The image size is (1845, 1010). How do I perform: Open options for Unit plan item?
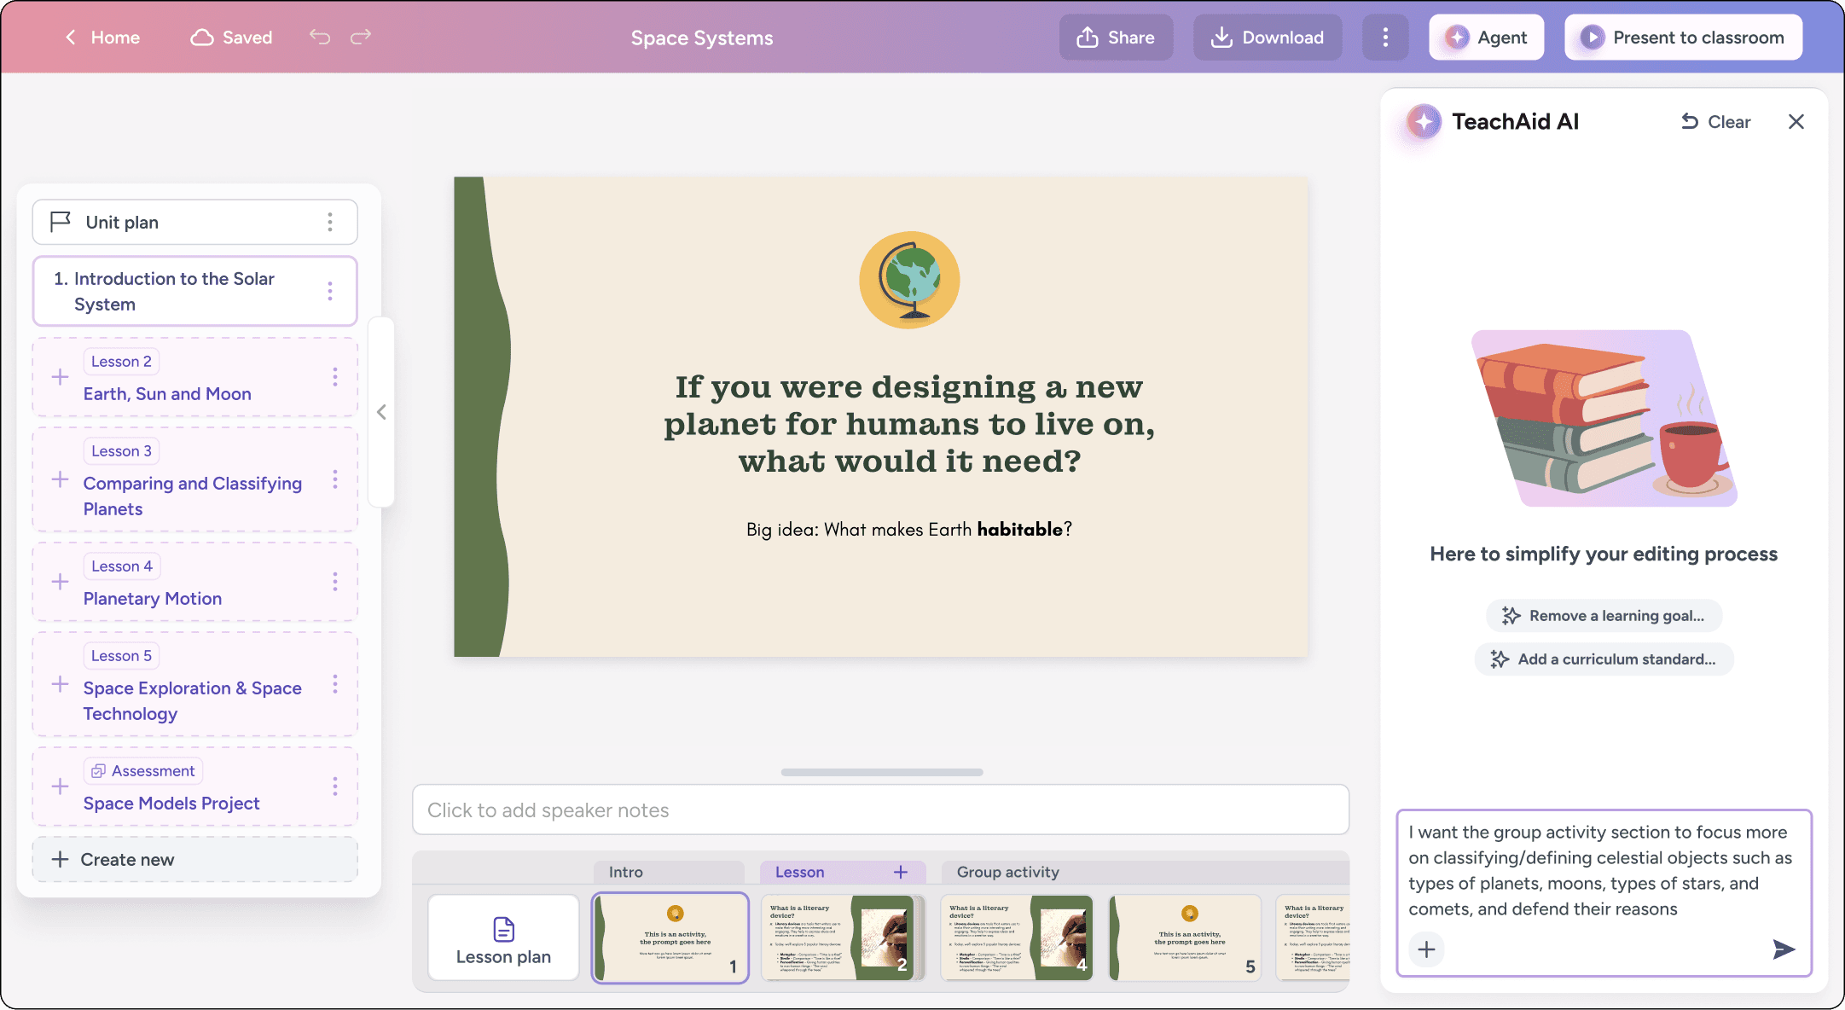(330, 223)
